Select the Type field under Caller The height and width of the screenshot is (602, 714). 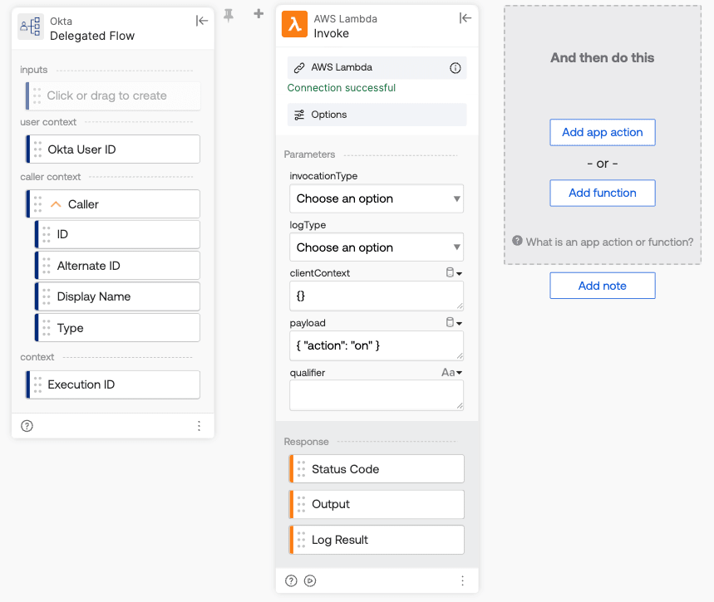[117, 328]
